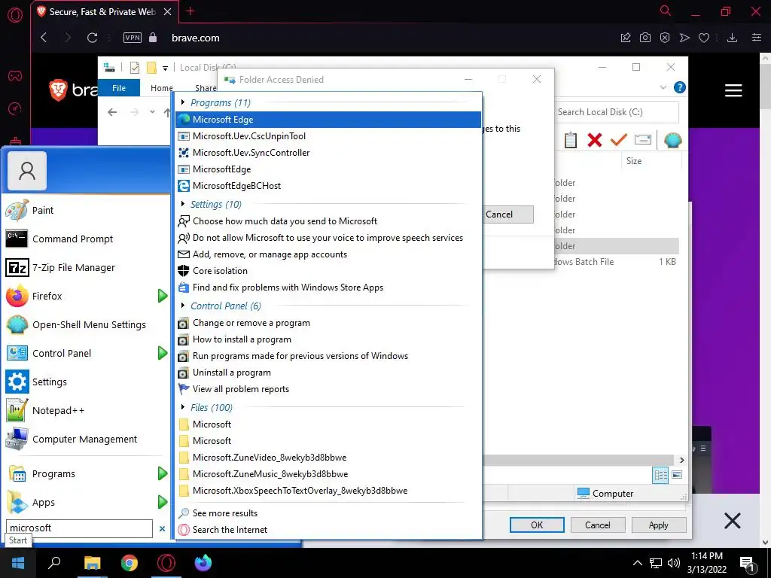
Task: Click the red X delete icon in Explorer toolbar
Action: (595, 140)
